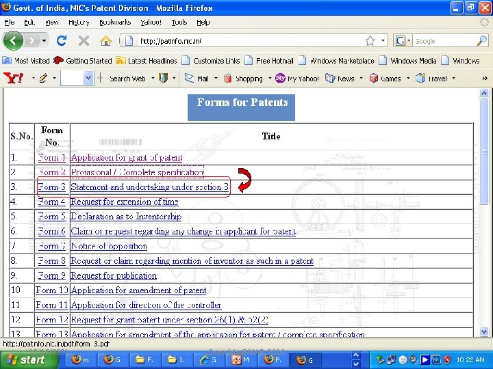Reload the page with the refresh icon
This screenshot has height=369, width=493.
tap(62, 40)
